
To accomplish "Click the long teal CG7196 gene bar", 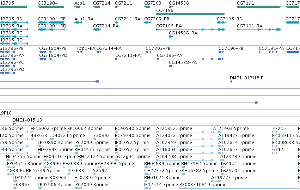I will pyautogui.click(x=191, y=14).
